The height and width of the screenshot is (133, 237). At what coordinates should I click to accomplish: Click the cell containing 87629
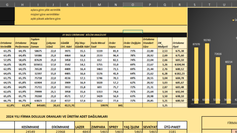[38, 60]
